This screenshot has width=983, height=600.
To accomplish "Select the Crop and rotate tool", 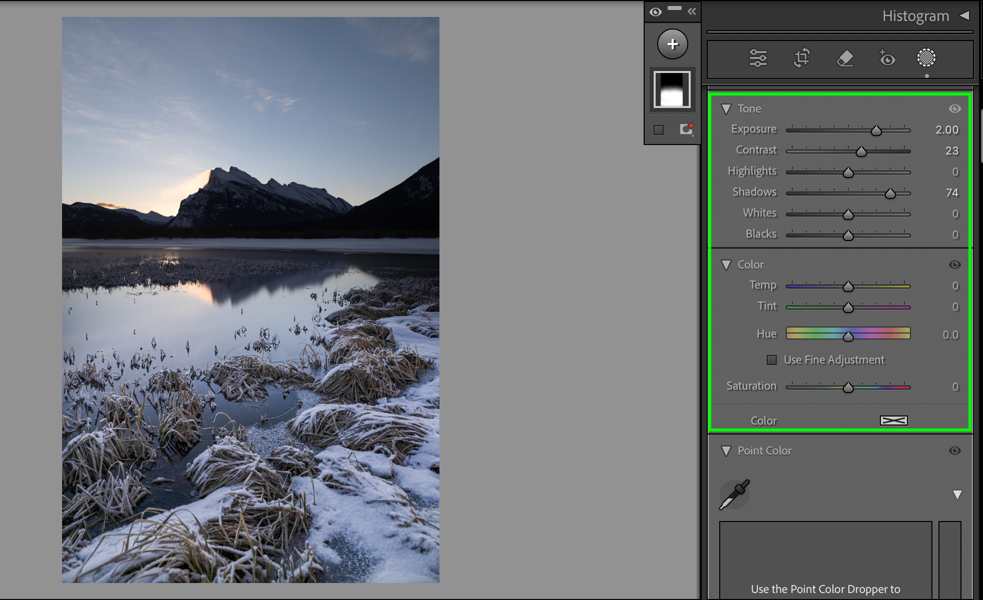I will click(801, 58).
